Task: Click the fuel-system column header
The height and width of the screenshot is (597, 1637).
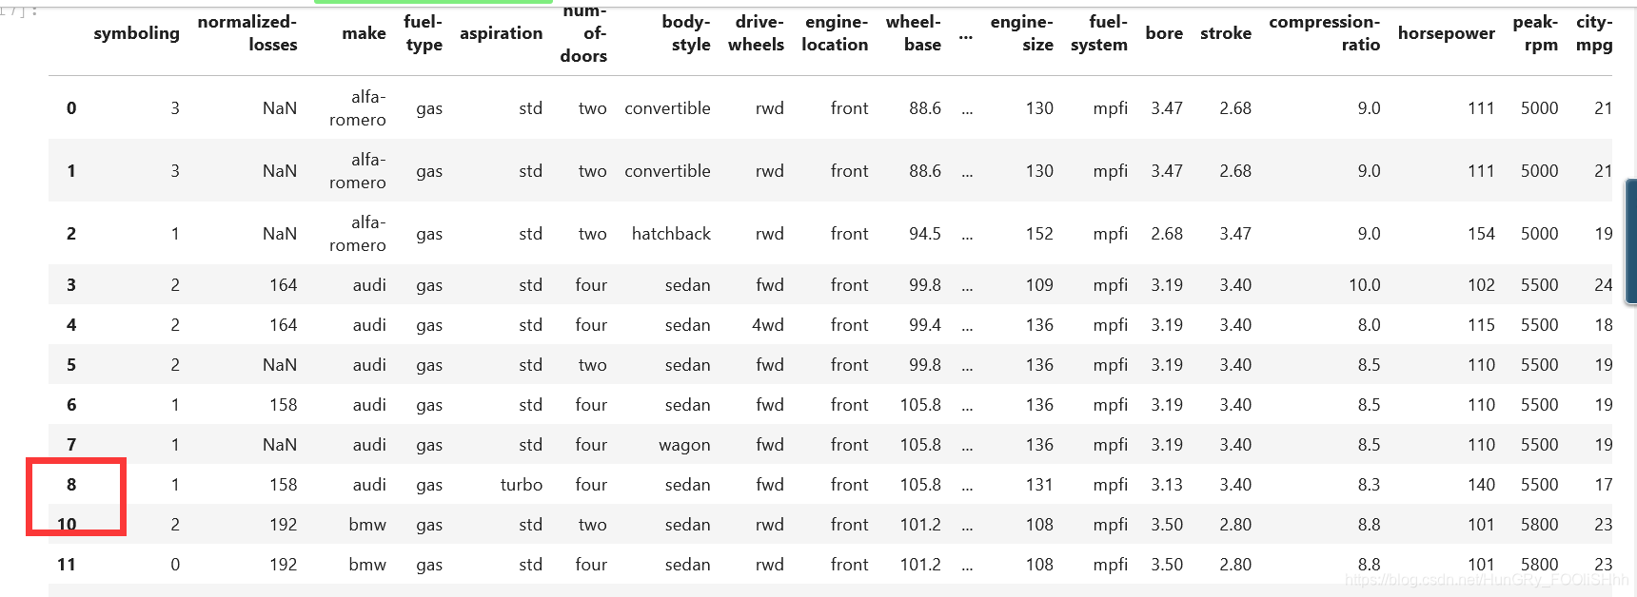Action: [x=1099, y=33]
